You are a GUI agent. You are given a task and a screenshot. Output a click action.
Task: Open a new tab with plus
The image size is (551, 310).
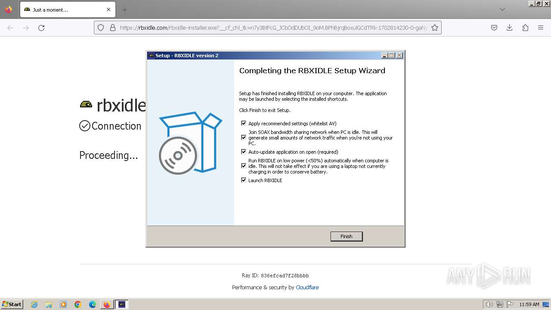[124, 9]
